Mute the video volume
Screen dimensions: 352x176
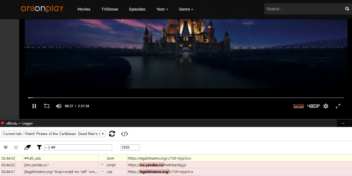coord(59,106)
